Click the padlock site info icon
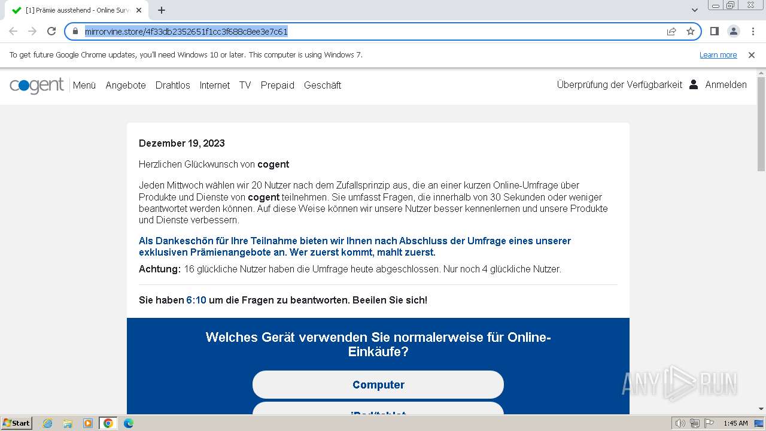The image size is (766, 431). (x=75, y=31)
